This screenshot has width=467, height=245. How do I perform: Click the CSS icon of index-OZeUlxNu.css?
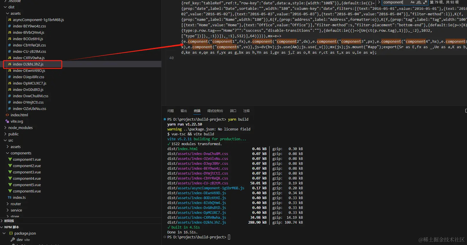click(10, 109)
